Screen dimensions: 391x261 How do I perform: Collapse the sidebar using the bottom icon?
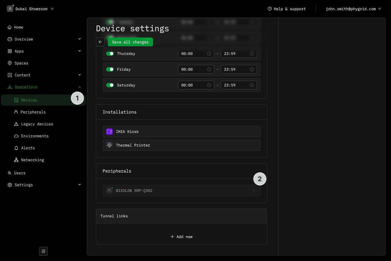[43, 251]
